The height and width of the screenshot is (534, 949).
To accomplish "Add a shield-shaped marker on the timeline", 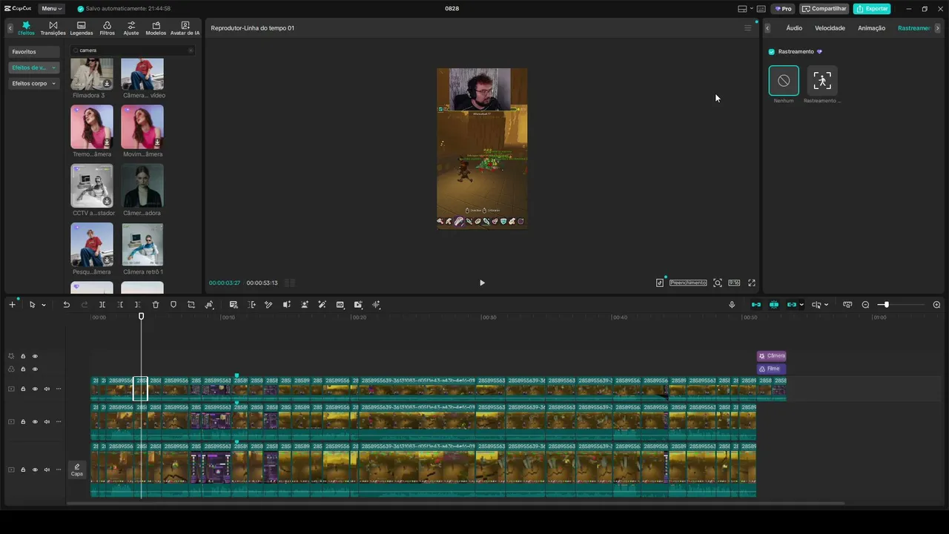I will [173, 305].
